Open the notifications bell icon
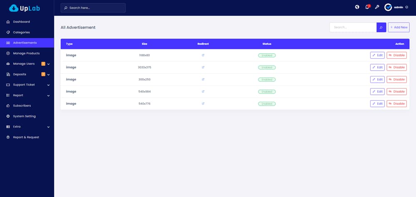This screenshot has height=197, width=416. (x=367, y=7)
